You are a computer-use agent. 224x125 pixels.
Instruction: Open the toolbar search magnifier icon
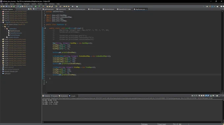(x=204, y=7)
